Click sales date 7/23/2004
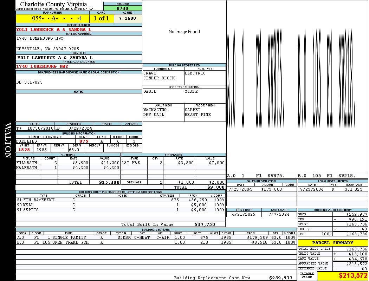Image resolution: width=369 pixels, height=281 pixels. [240, 189]
